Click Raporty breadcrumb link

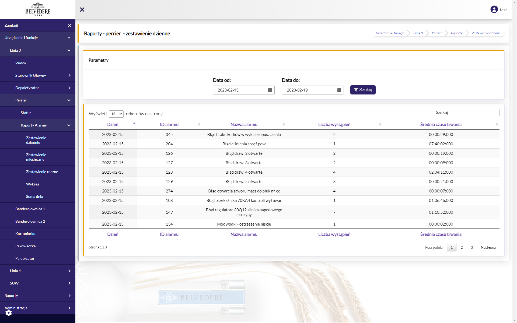click(457, 33)
